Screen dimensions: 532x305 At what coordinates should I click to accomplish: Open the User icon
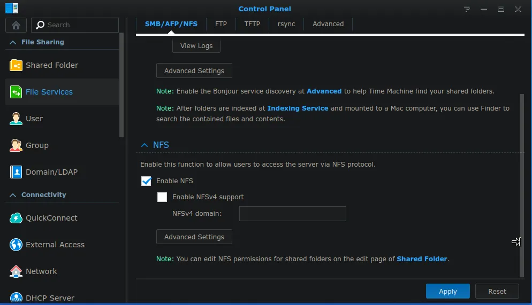tap(16, 119)
